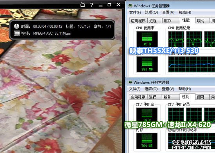Click the 991 MB memory meter
Viewport: 215px width, 153px height.
147,64
